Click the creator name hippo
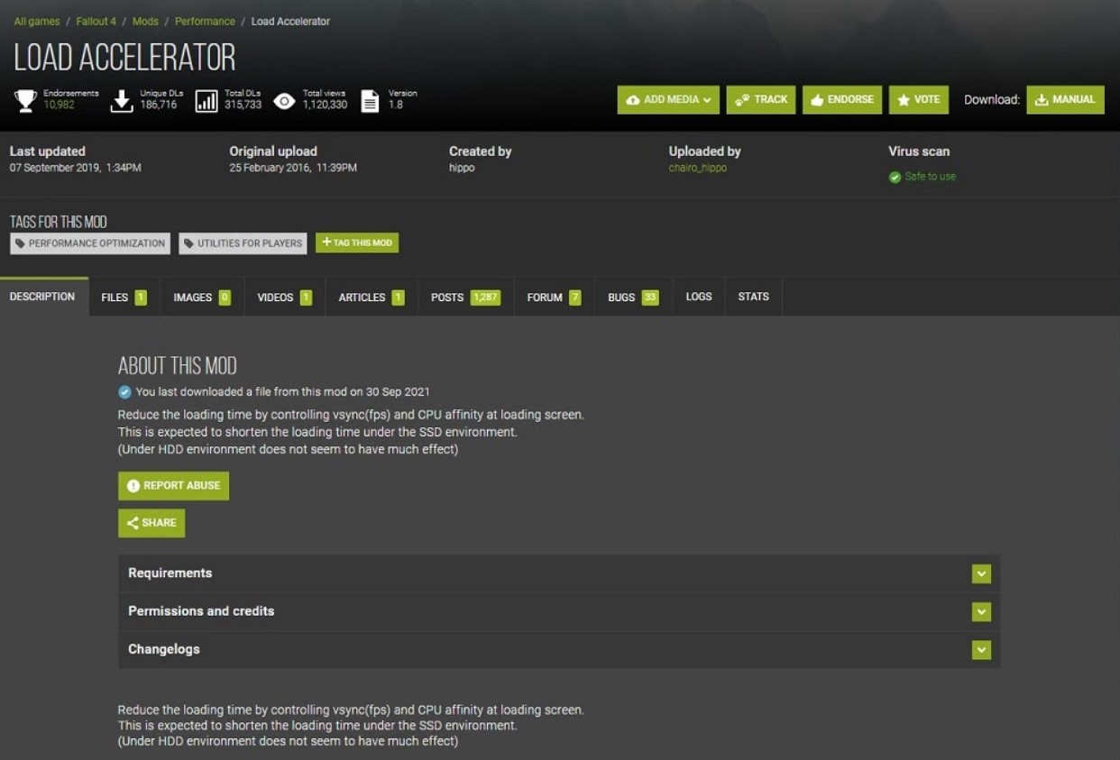 [x=462, y=169]
